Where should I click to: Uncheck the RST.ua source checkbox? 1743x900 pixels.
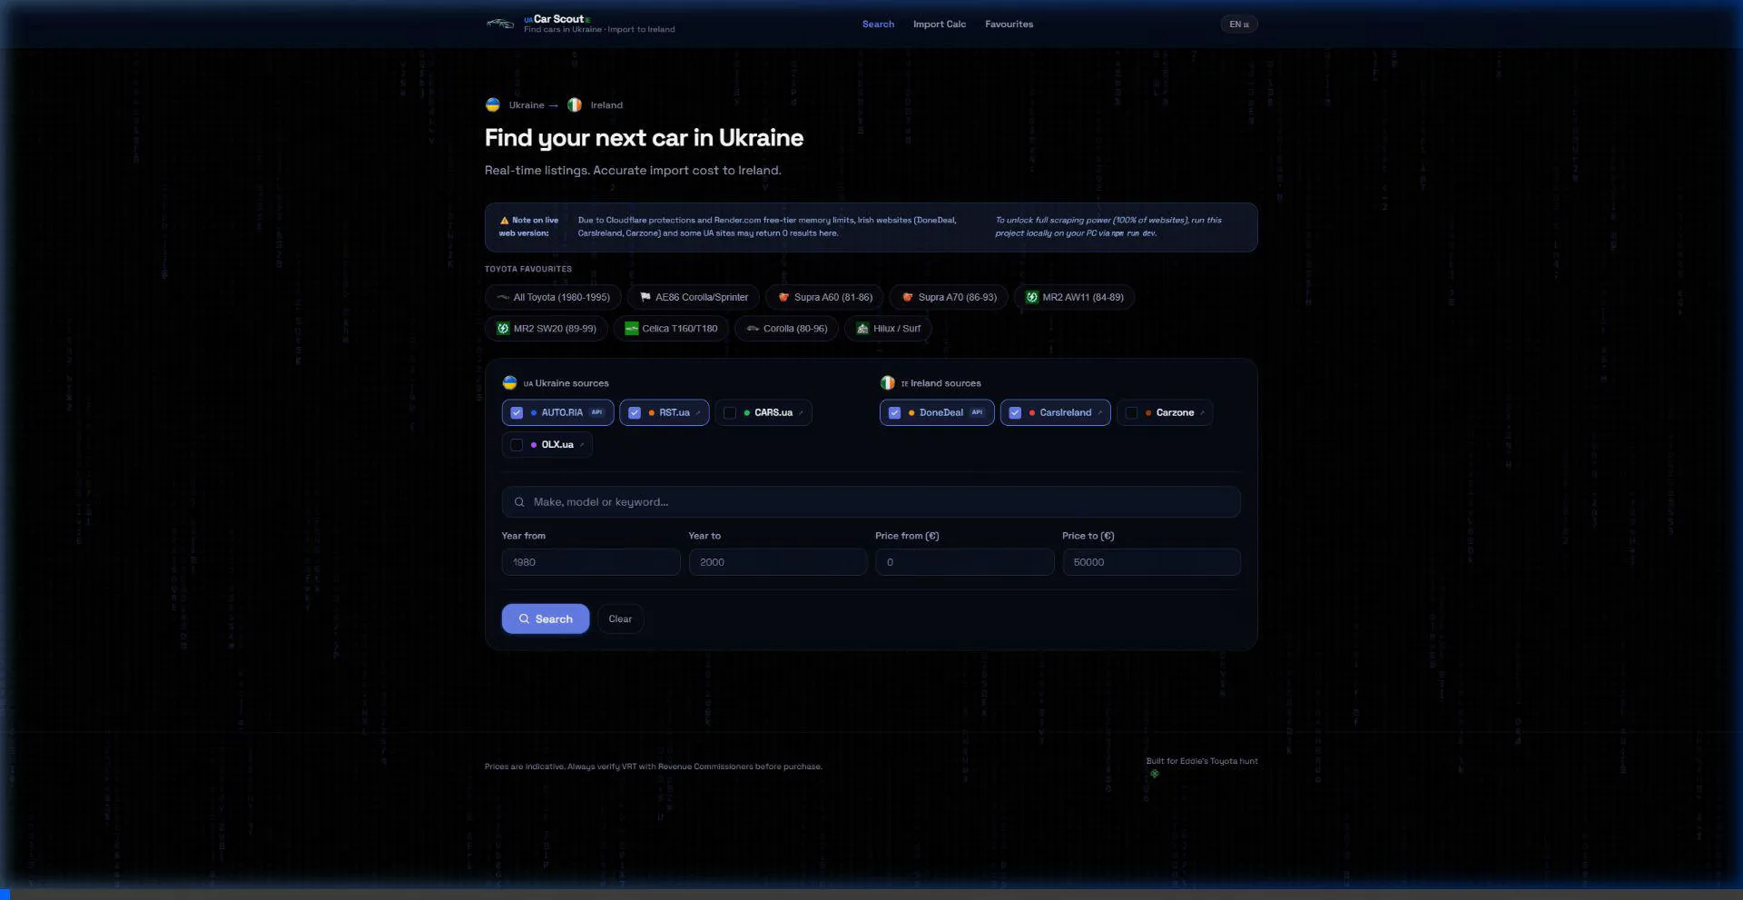[x=635, y=412]
